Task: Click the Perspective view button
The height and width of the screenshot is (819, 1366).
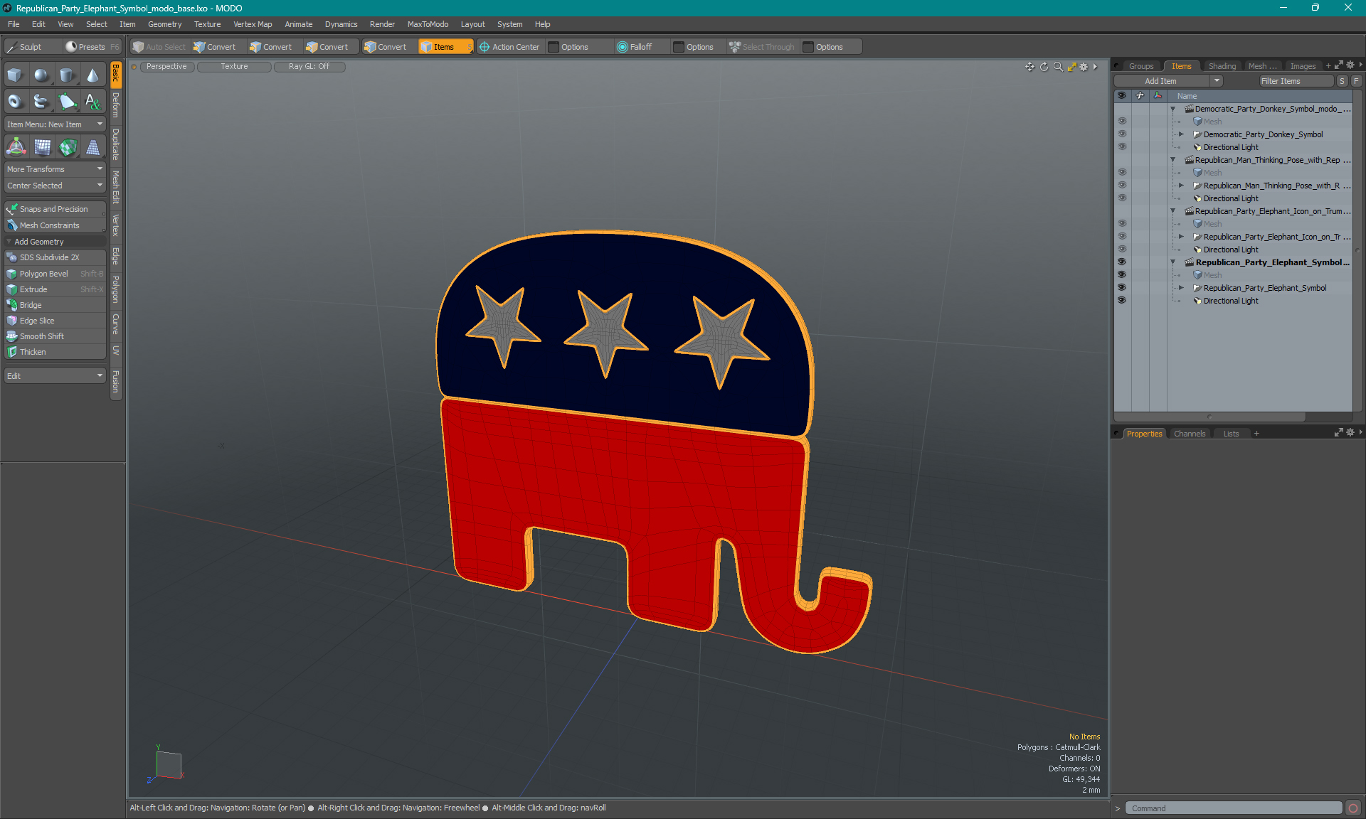Action: pos(166,67)
